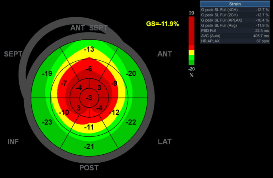Click the ANT wall label
The width and height of the screenshot is (273, 178).
click(165, 54)
